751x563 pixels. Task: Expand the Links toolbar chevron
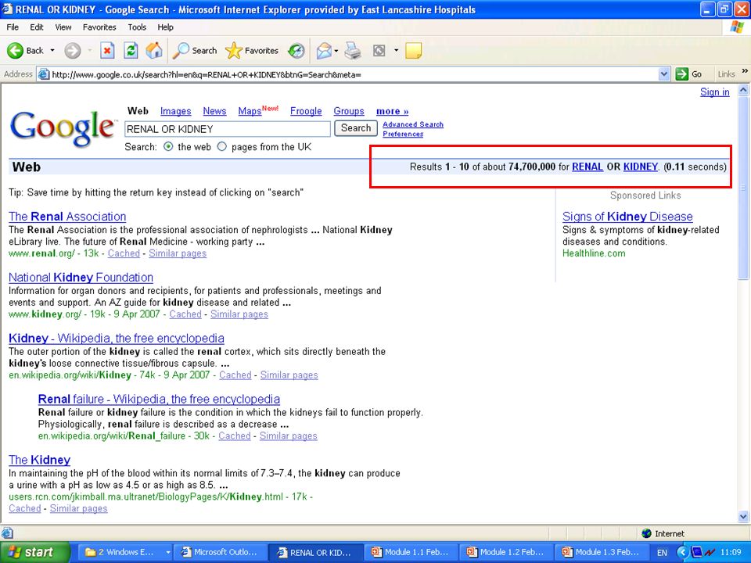click(x=745, y=71)
